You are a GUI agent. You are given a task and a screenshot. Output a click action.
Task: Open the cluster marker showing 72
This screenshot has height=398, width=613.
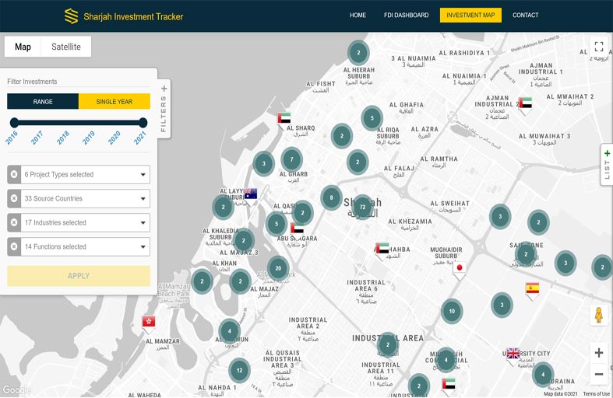[362, 207]
